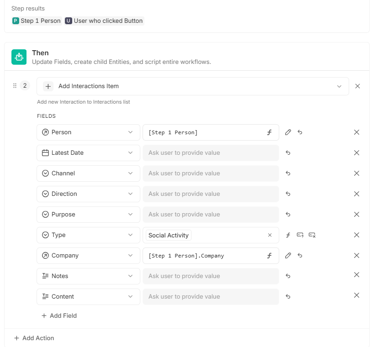Click the clear-value icon in Type row

coord(312,235)
